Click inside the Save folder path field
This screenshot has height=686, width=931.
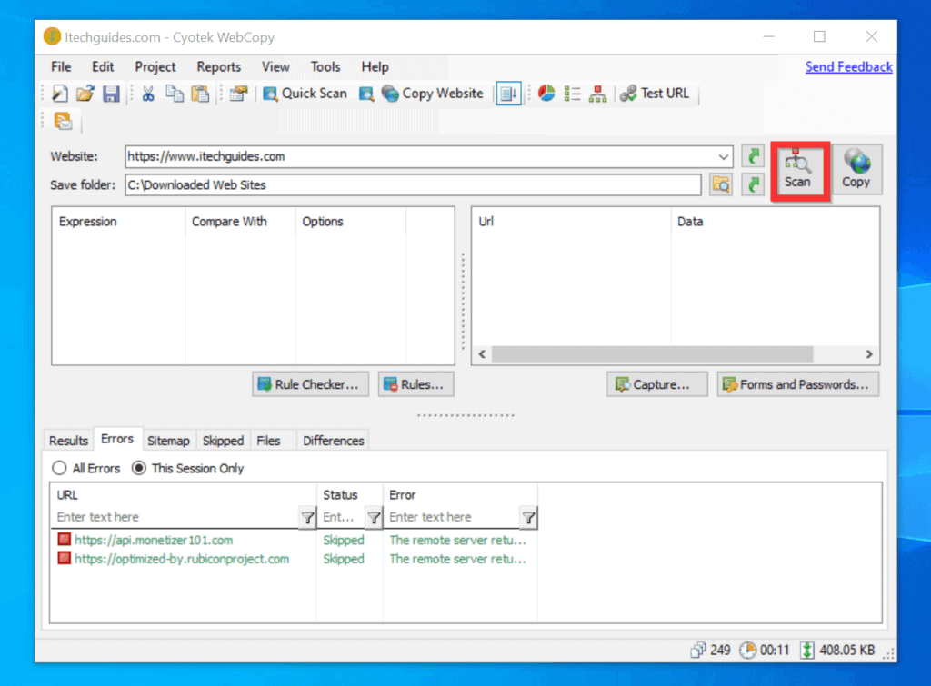[x=364, y=184]
